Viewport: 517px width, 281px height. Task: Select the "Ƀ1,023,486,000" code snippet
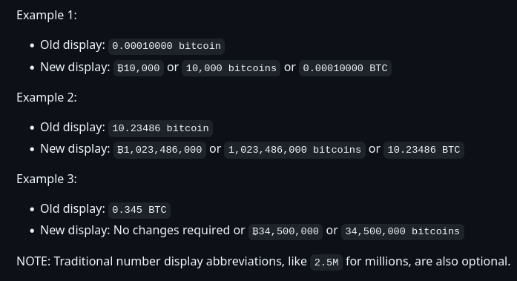160,150
